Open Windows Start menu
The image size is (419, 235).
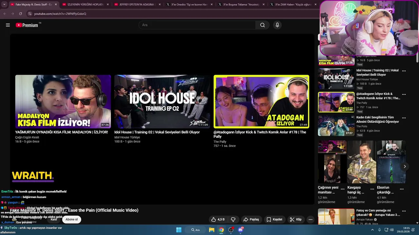tap(179, 230)
